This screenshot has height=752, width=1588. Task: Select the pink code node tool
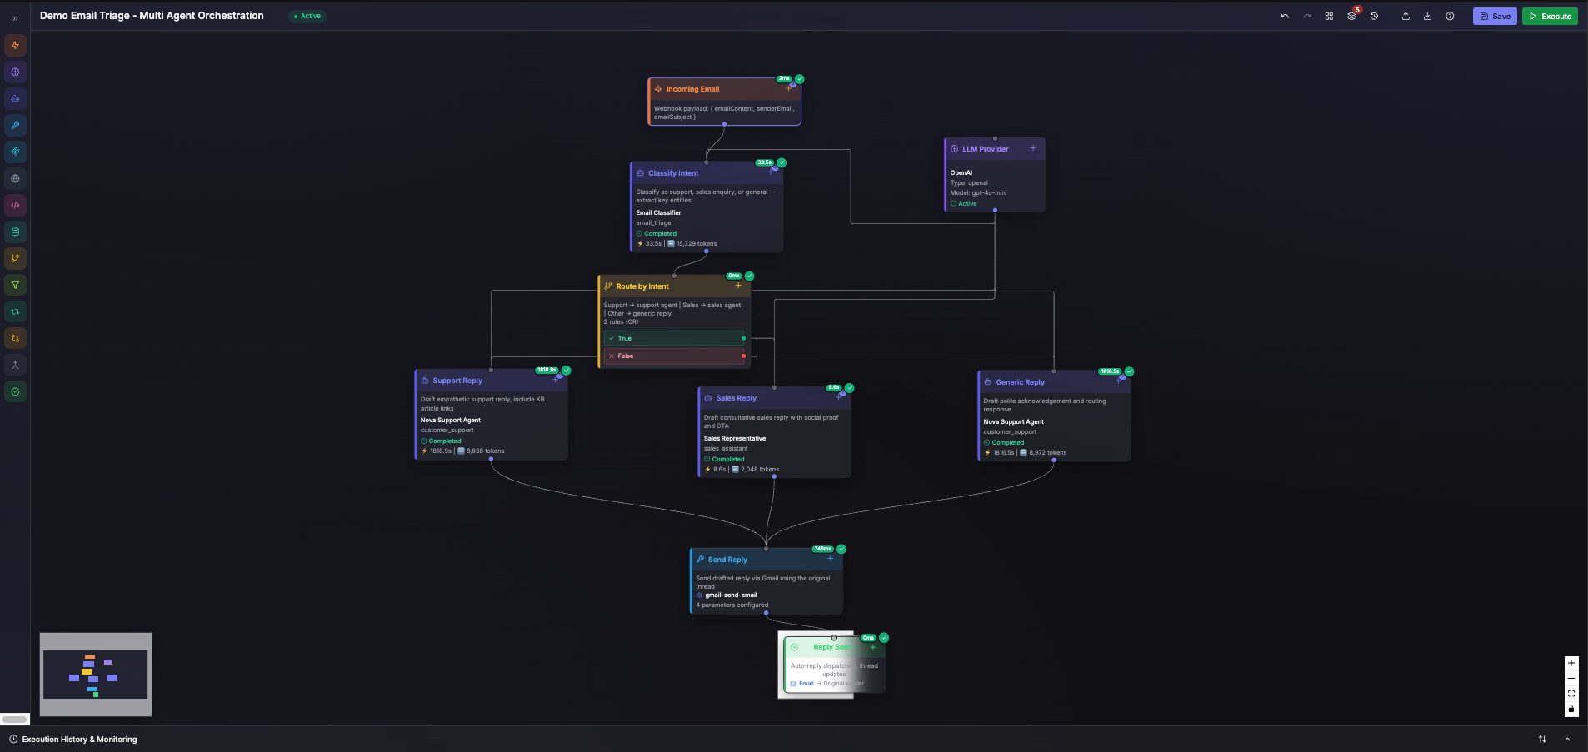[15, 205]
